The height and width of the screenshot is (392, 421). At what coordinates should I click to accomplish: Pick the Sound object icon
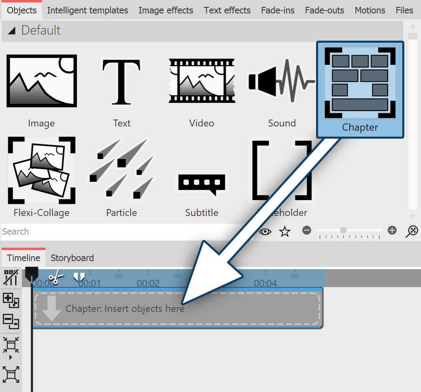click(281, 81)
